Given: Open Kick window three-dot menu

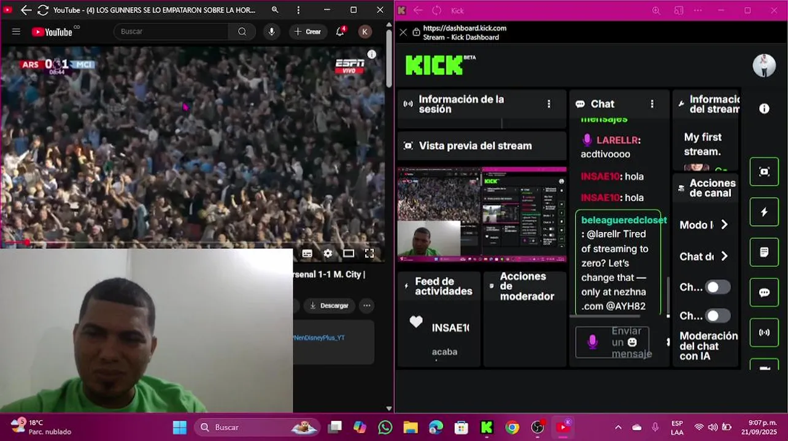Looking at the screenshot, I should [x=698, y=10].
